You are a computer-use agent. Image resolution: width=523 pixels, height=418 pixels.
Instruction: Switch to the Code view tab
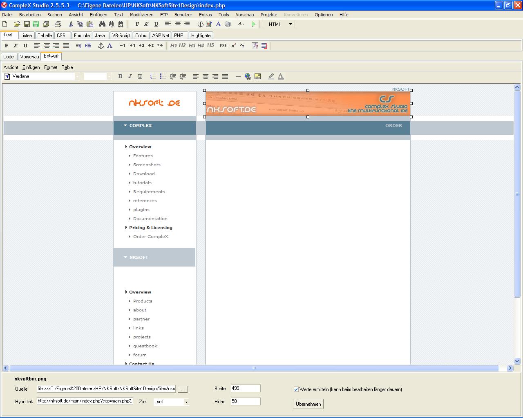(x=9, y=57)
